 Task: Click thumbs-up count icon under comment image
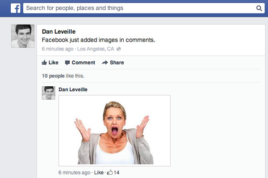coord(110,172)
